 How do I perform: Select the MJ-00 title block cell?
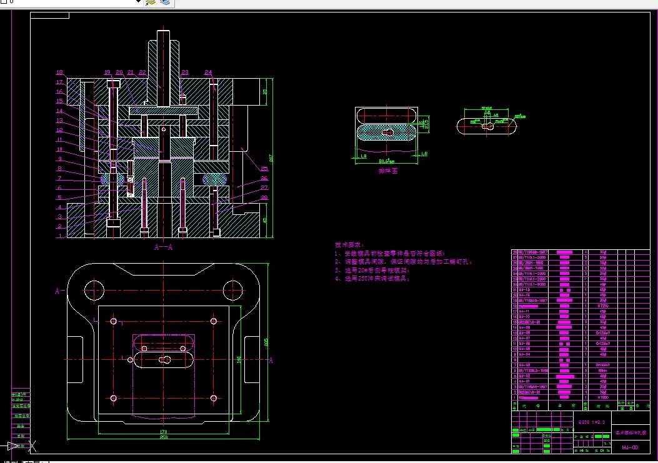630,447
